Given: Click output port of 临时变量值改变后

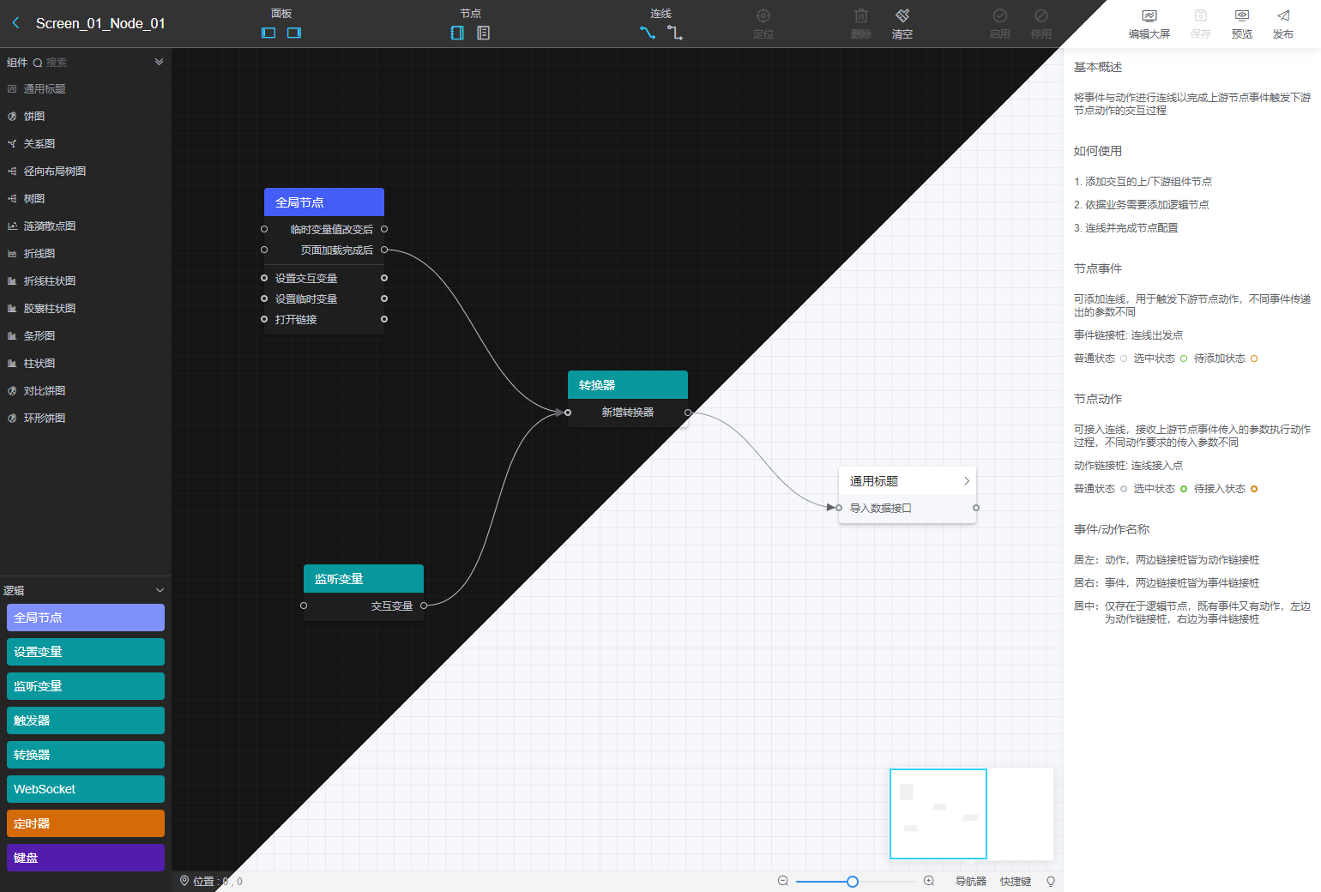Looking at the screenshot, I should 384,229.
